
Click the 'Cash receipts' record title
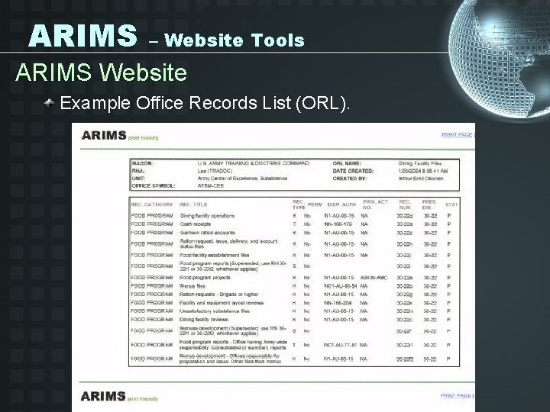(x=196, y=224)
